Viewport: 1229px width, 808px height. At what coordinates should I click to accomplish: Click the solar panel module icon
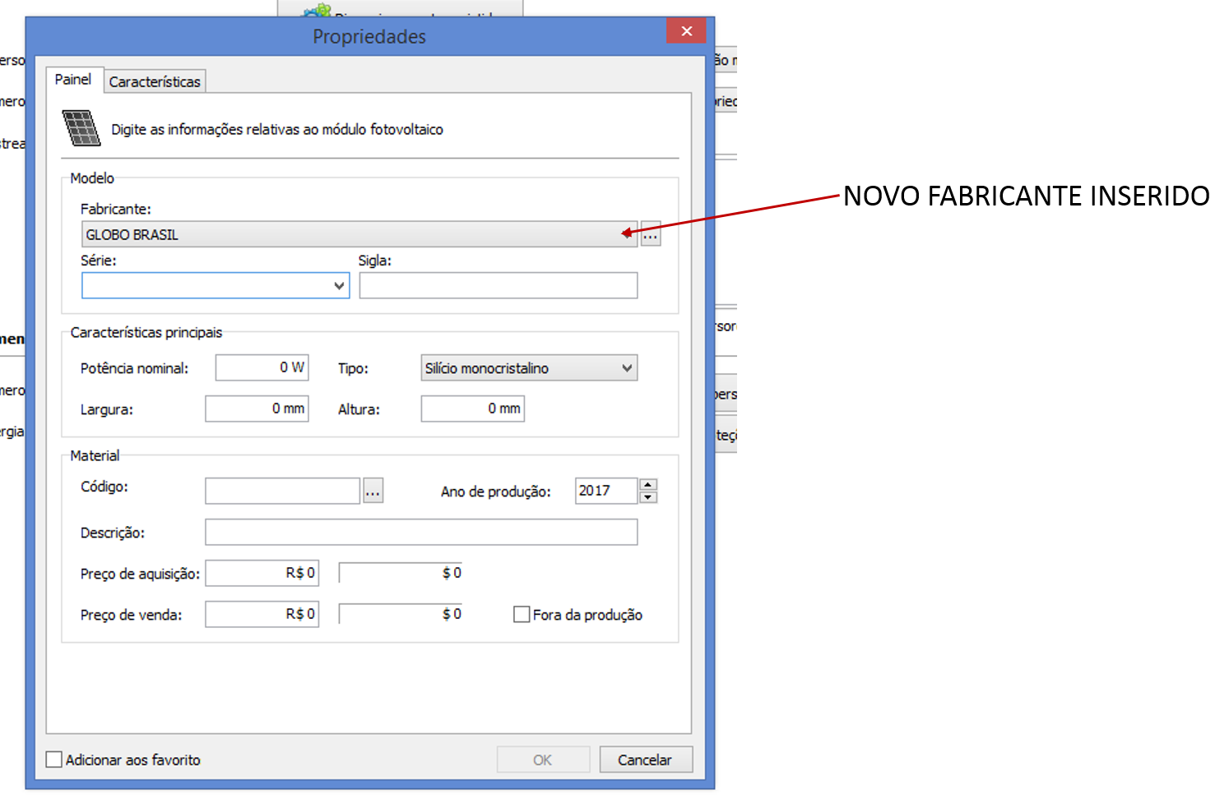[x=81, y=128]
